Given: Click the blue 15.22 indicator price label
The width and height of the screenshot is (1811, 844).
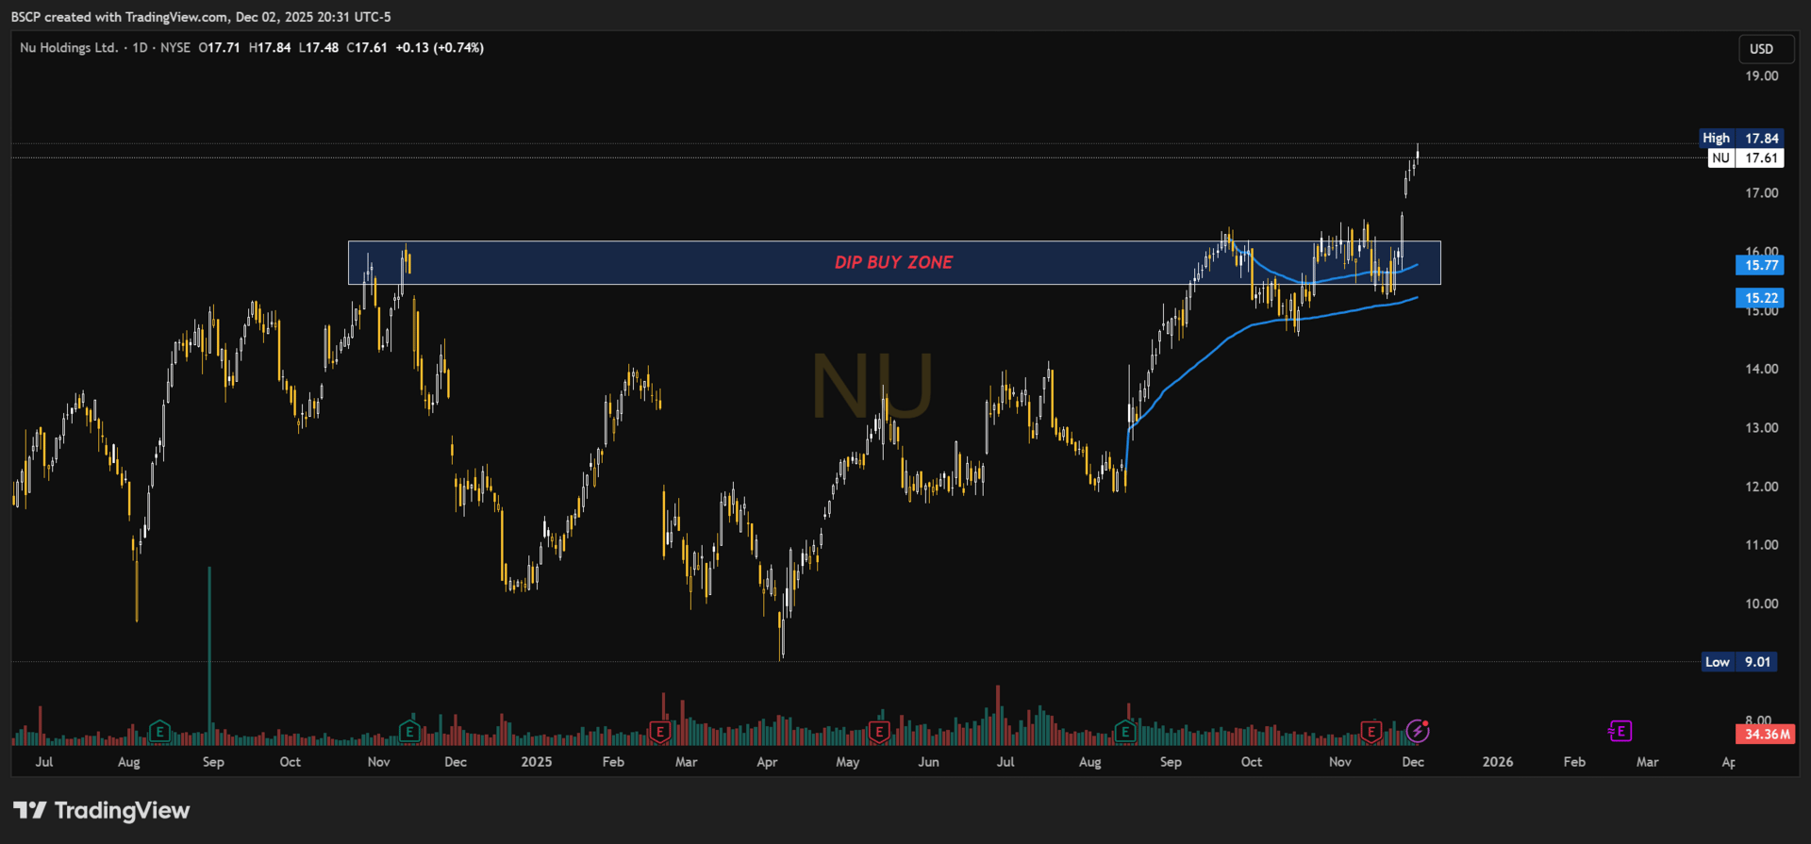Looking at the screenshot, I should 1760,298.
